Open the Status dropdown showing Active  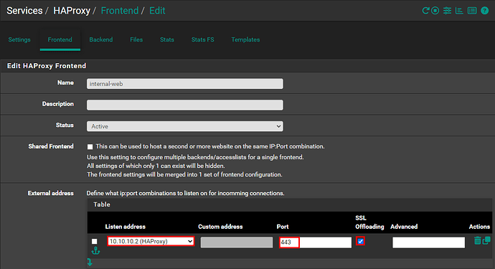pos(185,126)
